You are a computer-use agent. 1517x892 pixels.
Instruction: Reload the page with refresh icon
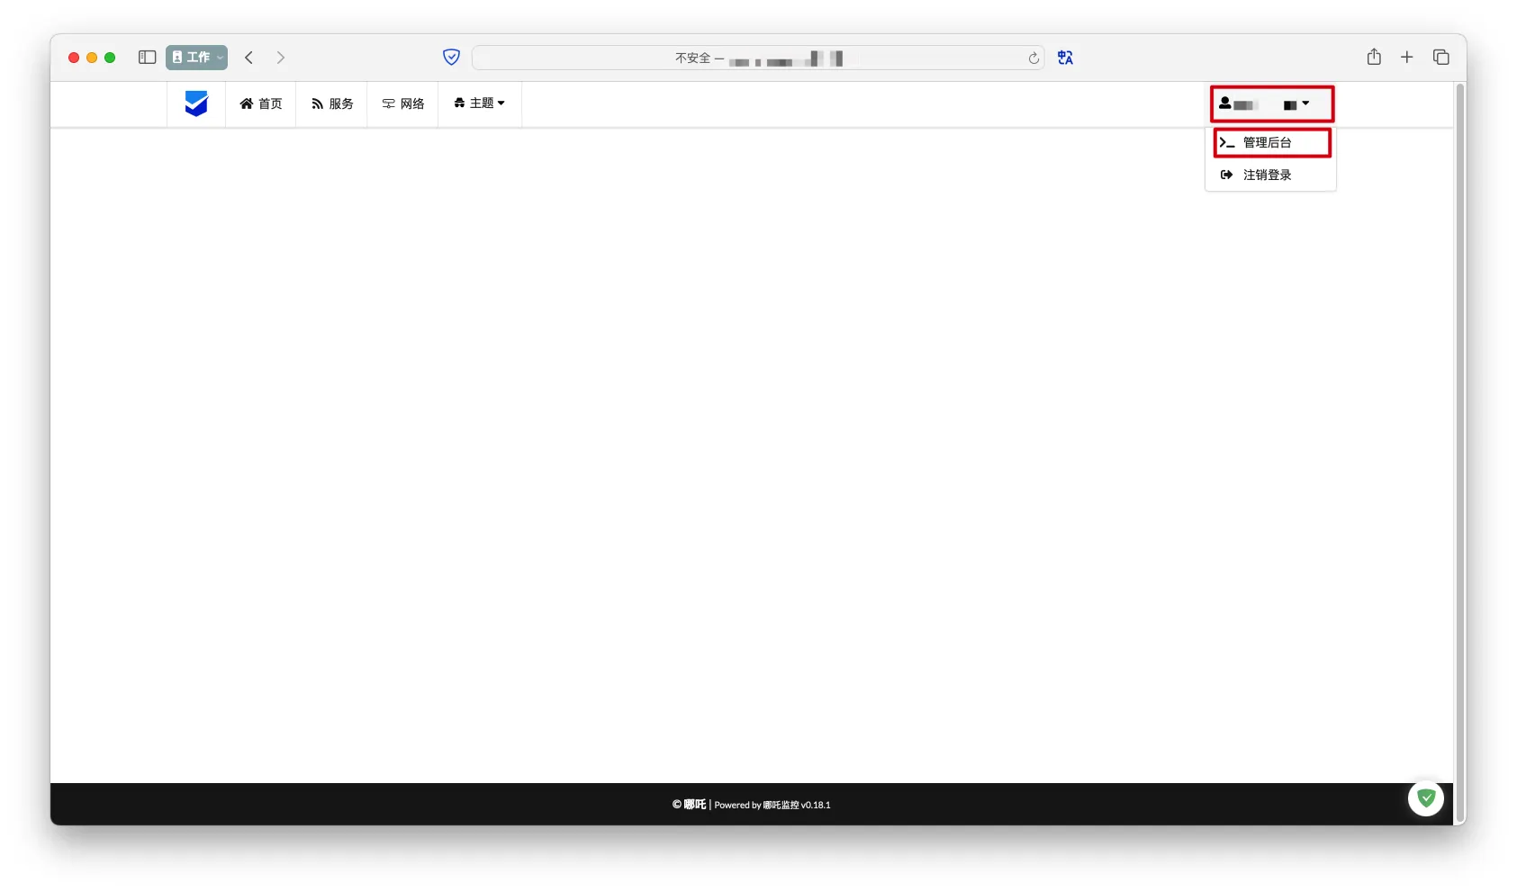click(x=1034, y=58)
